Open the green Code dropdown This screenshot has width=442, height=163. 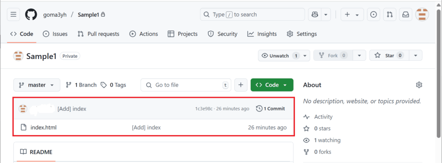coord(272,85)
